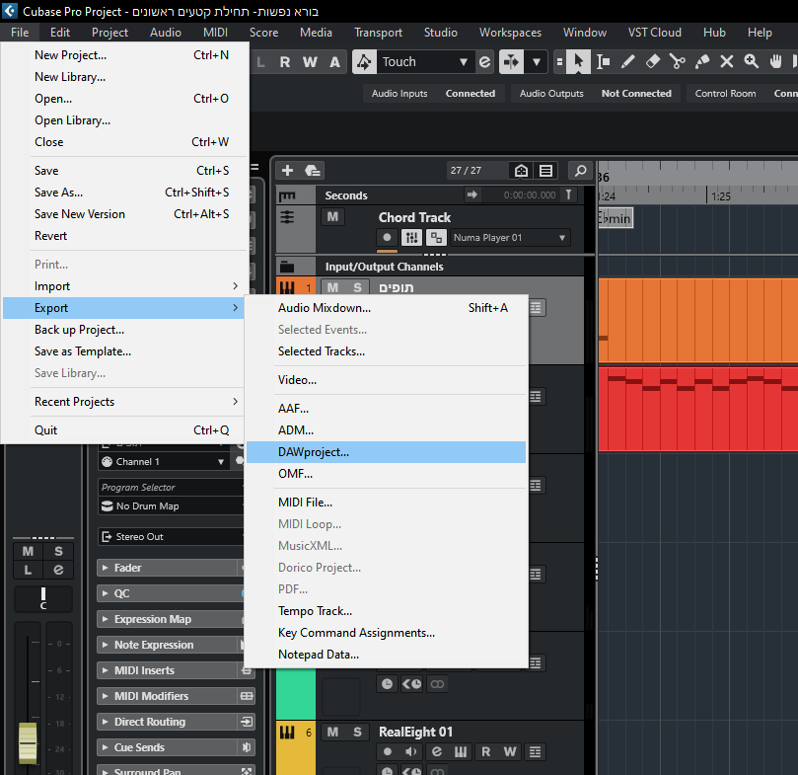Viewport: 798px width, 775px height.
Task: Select the Range Selection tool
Action: pyautogui.click(x=603, y=62)
